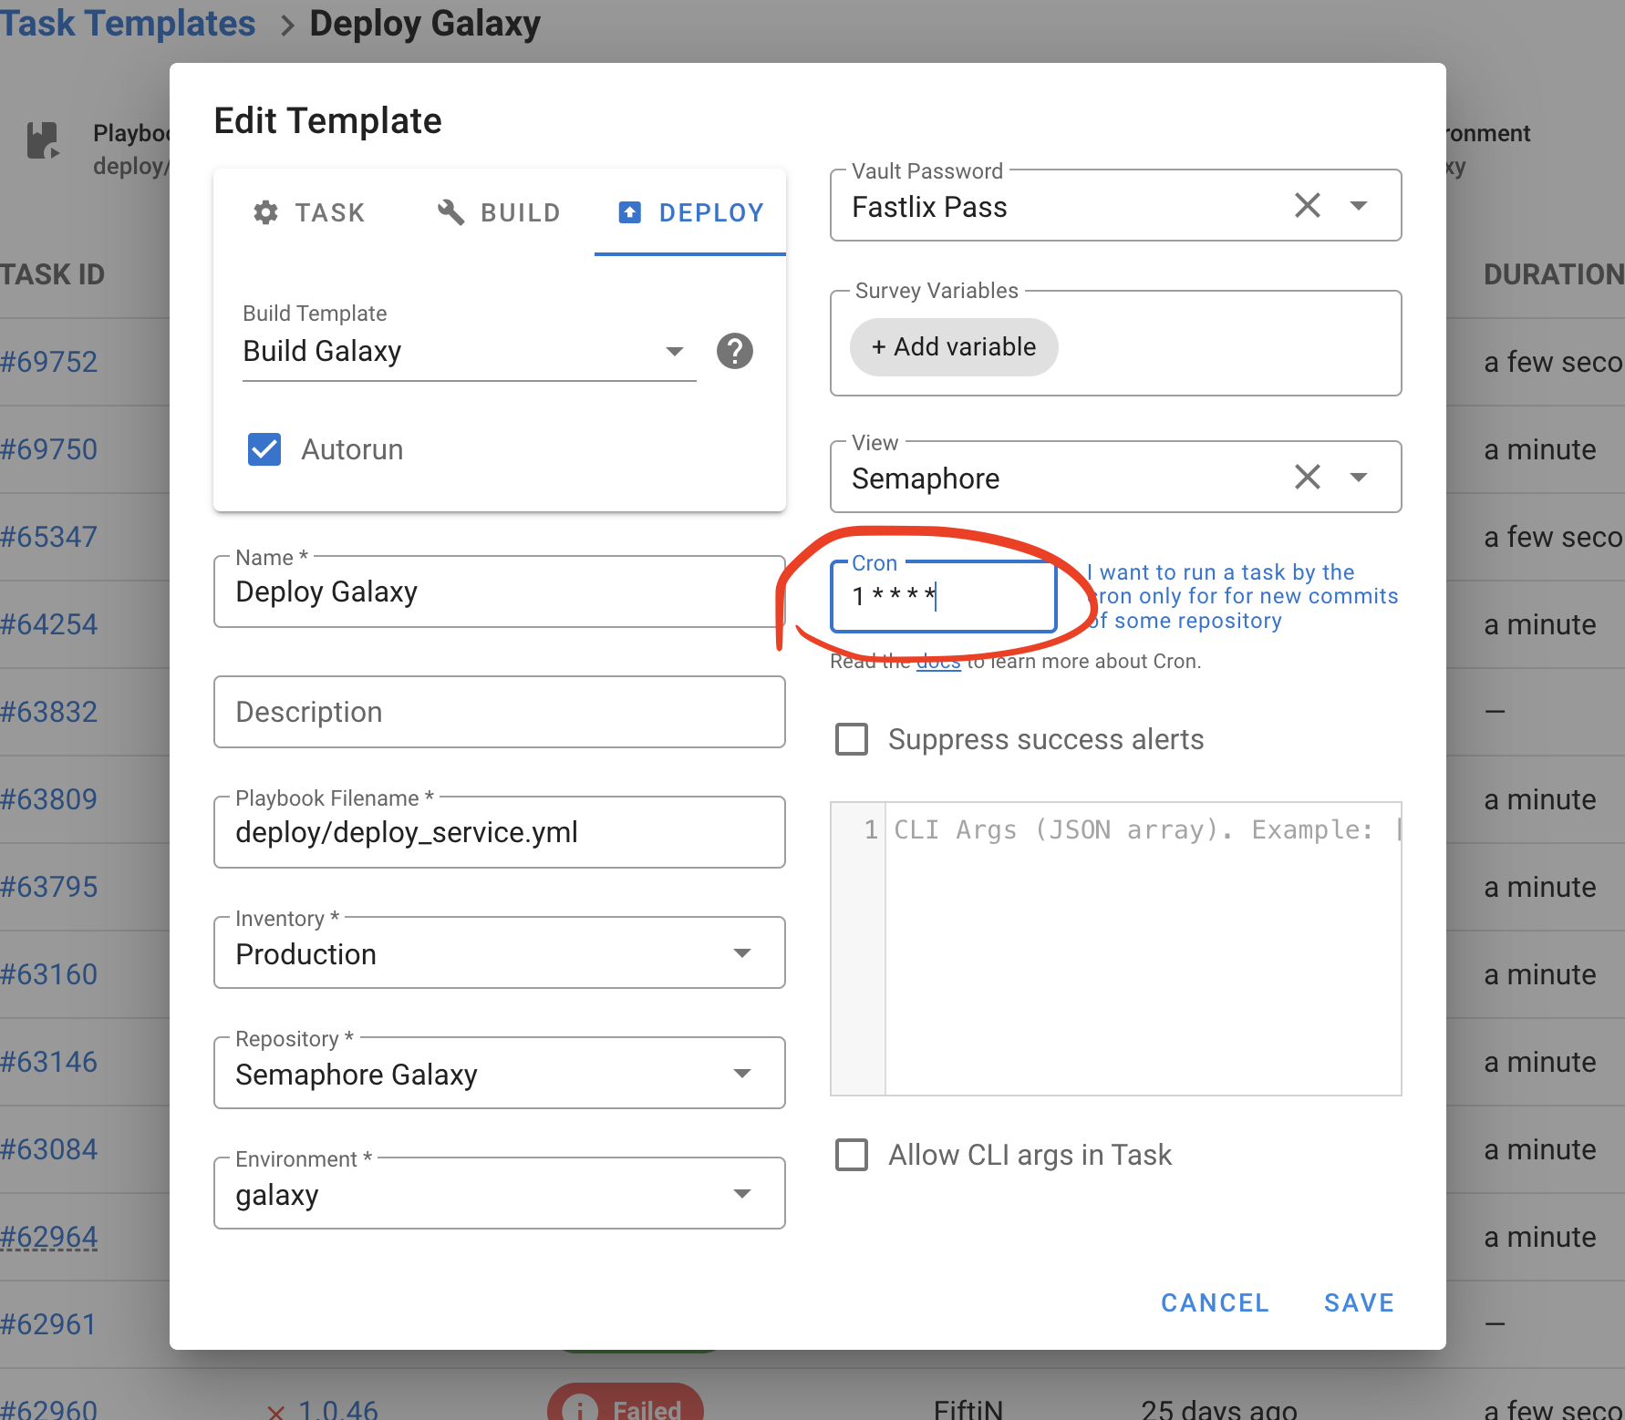Add a survey variable
1625x1420 pixels.
(x=954, y=347)
